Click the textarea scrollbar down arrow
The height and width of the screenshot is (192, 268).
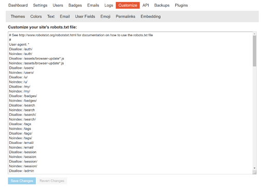pos(255,168)
